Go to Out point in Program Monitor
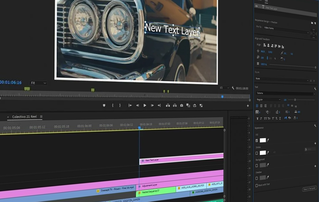Screen dimensions: 319x202 pos(159,105)
